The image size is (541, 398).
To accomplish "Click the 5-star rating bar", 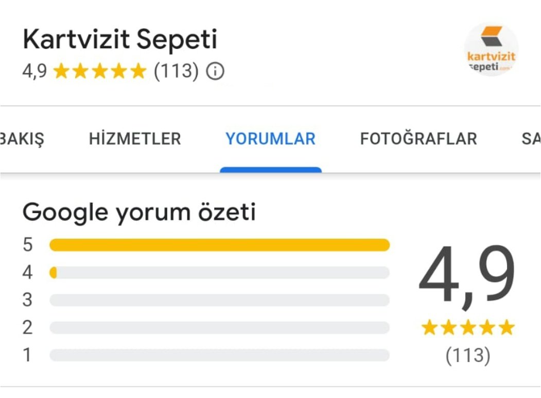I will [219, 245].
